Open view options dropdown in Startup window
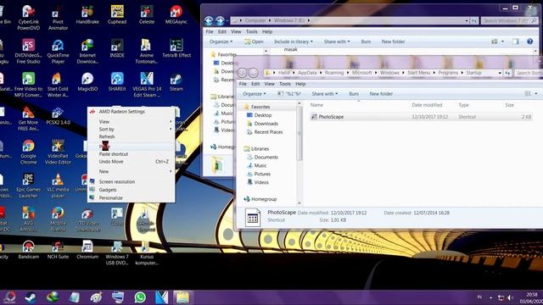 pos(535,94)
